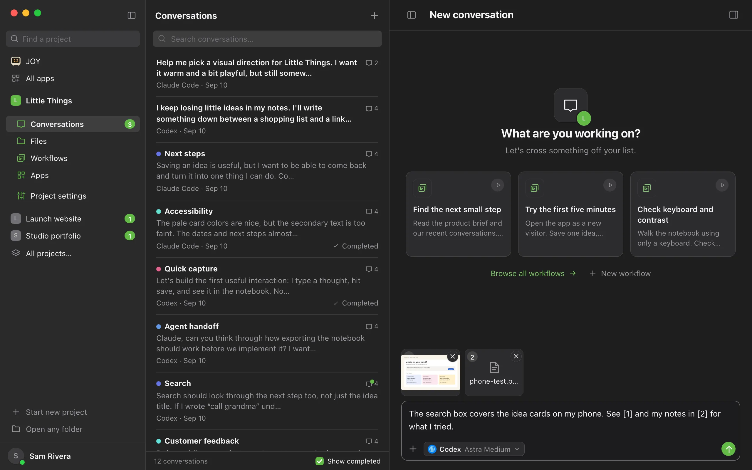Send the message with green arrow
This screenshot has height=470, width=752.
[728, 449]
